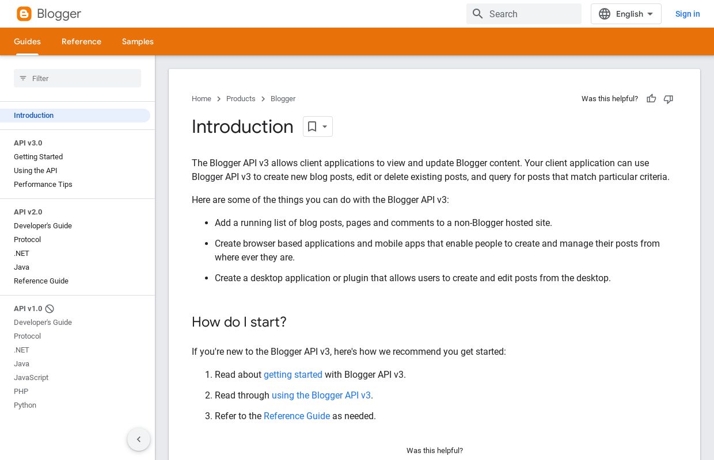Viewport: 714px width, 460px height.
Task: Click the Products breadcrumb link
Action: click(241, 99)
